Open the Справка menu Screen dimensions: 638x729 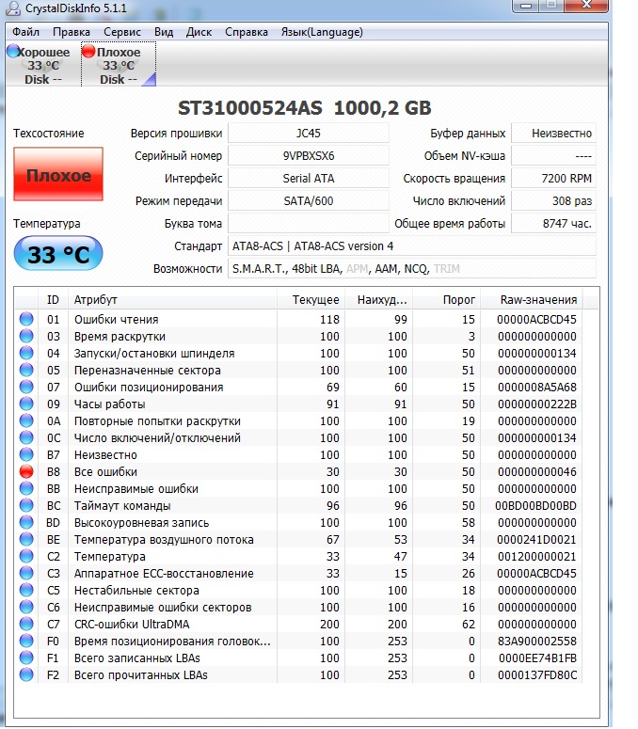246,32
